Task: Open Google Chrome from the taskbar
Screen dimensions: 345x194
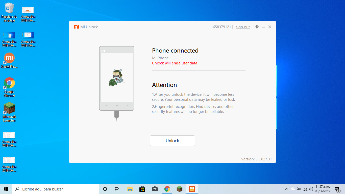Action: coord(167,189)
